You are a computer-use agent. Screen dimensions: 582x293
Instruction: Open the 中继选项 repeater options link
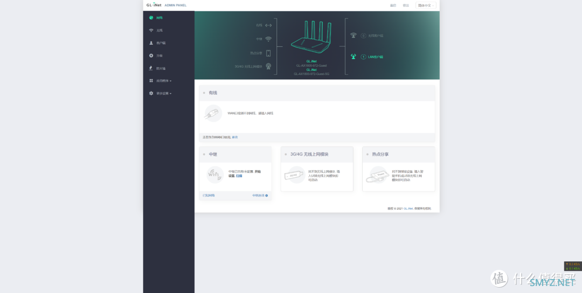point(258,195)
